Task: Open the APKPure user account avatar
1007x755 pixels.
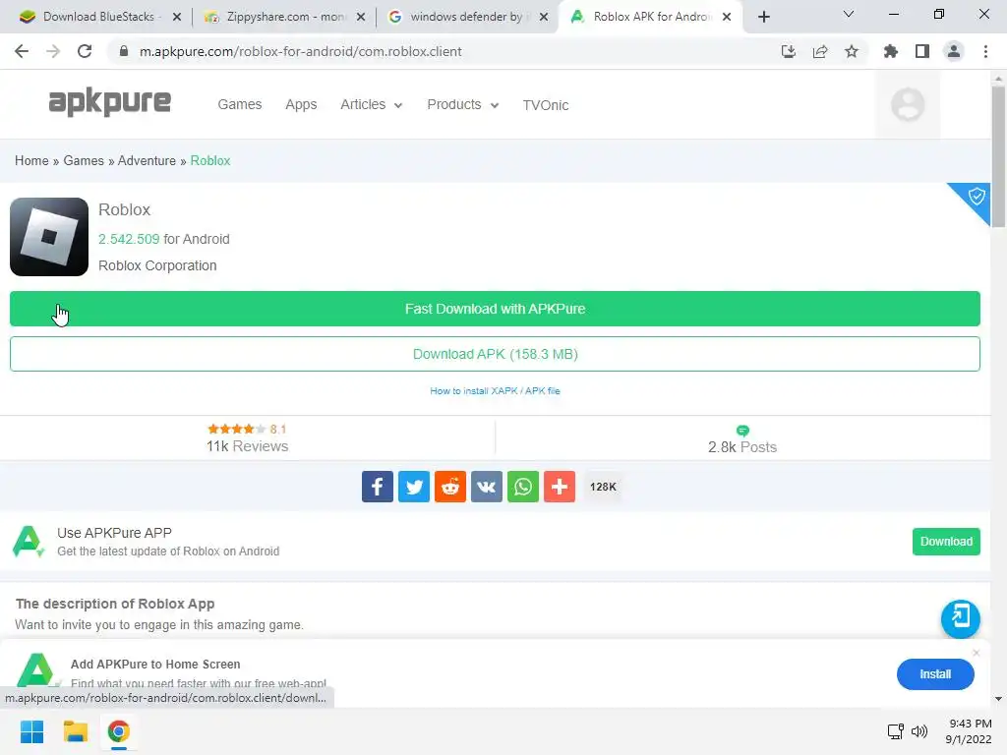Action: pos(908,104)
